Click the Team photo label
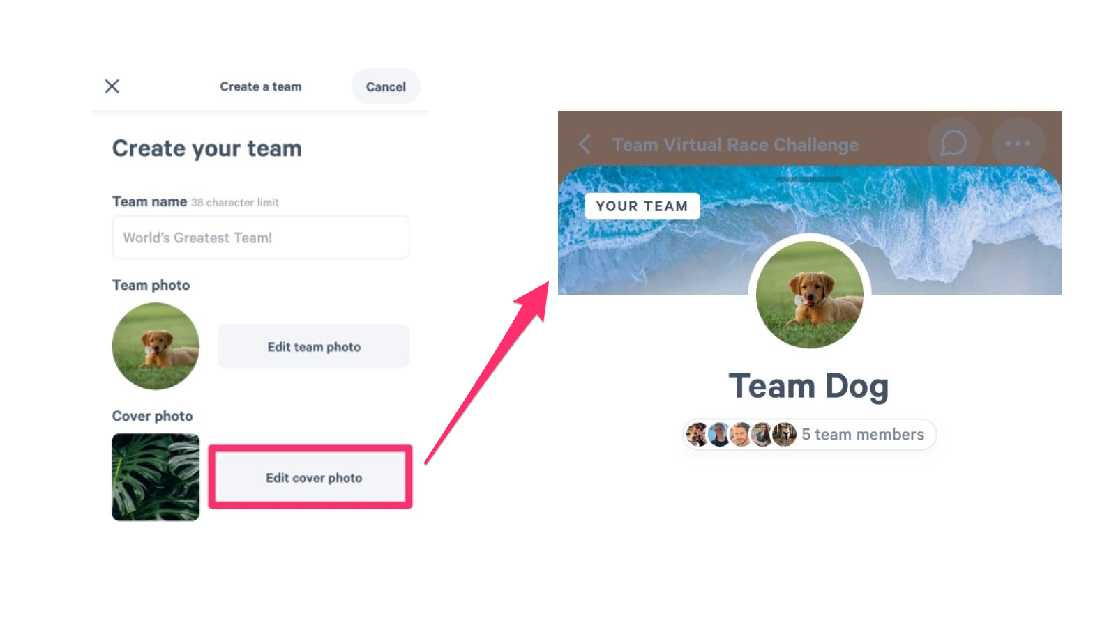The height and width of the screenshot is (627, 1116). [x=151, y=285]
